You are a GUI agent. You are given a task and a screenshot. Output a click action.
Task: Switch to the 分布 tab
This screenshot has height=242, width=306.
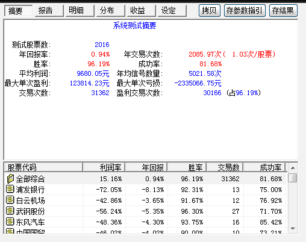click(111, 11)
